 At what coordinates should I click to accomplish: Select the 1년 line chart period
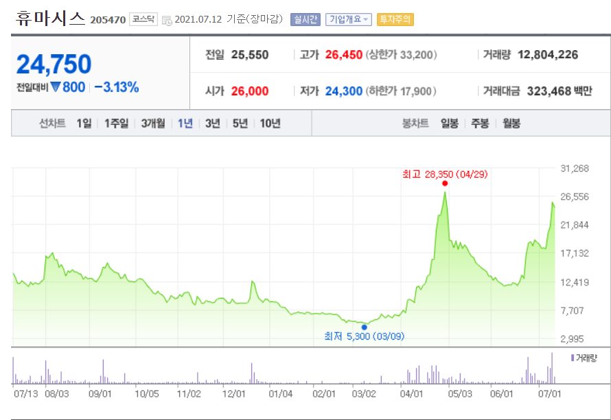point(185,124)
